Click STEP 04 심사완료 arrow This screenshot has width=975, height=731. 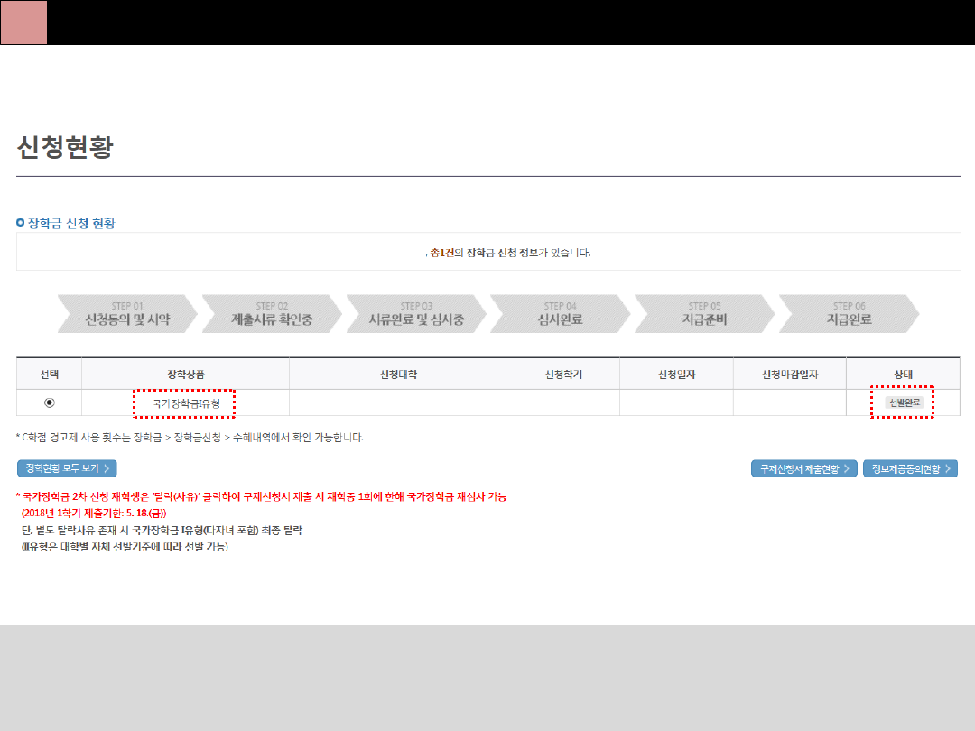(x=561, y=314)
